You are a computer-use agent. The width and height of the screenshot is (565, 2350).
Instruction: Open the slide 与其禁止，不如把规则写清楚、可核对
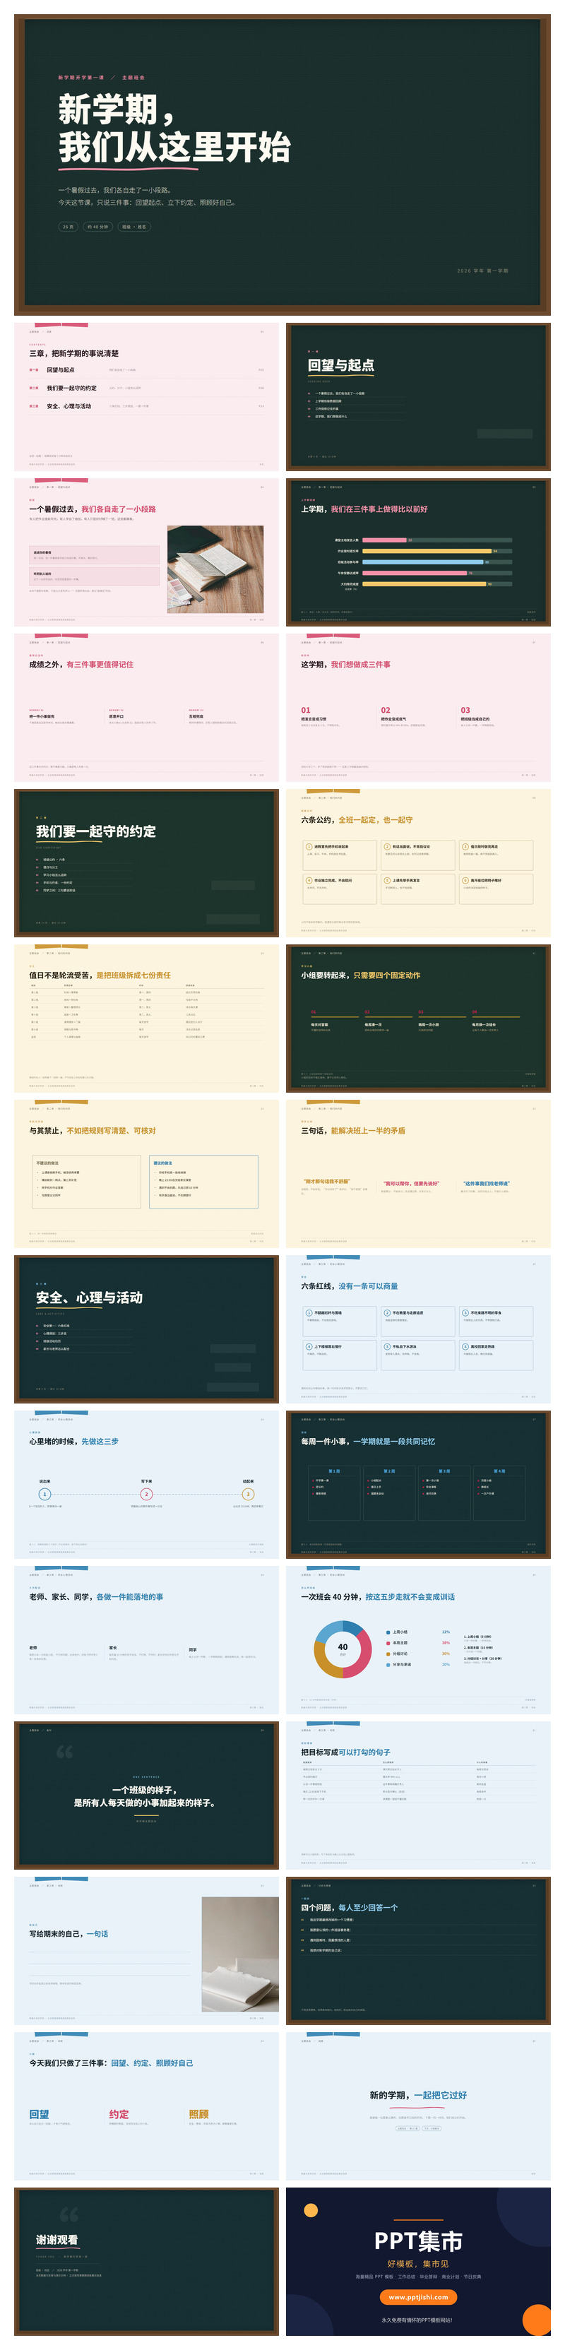[x=146, y=1174]
